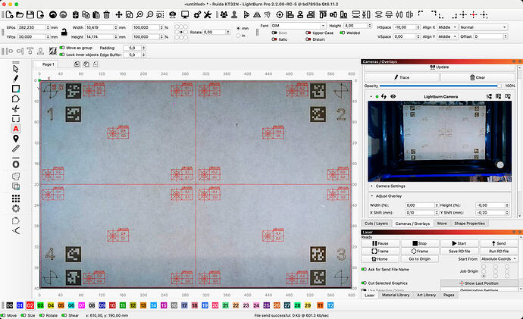523x319 pixels.
Task: Toggle Ask for Send File Name
Action: (364, 269)
